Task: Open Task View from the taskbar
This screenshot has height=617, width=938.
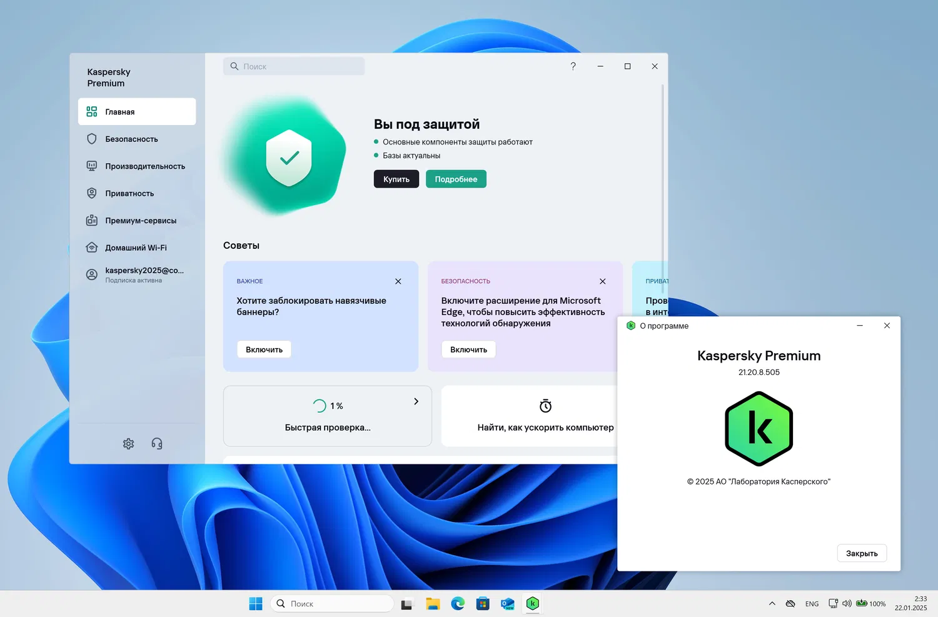Action: click(x=407, y=604)
